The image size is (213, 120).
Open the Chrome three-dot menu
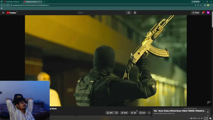[211, 5]
